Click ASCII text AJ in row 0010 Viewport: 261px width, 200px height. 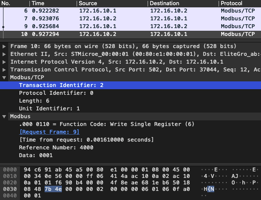pyautogui.click(x=235, y=176)
